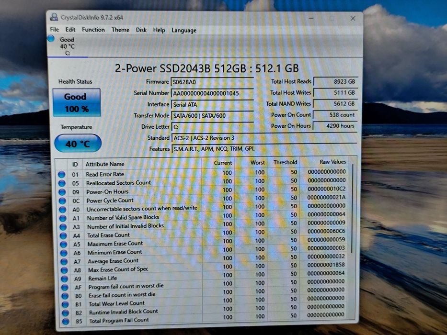Image resolution: width=447 pixels, height=335 pixels.
Task: Click the ID column header
Action: 75,164
